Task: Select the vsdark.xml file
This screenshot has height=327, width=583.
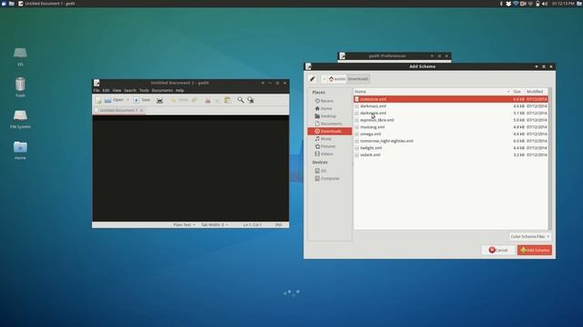Action: click(x=451, y=155)
